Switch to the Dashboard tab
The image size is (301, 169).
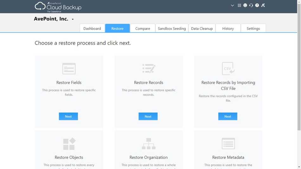[x=92, y=28]
